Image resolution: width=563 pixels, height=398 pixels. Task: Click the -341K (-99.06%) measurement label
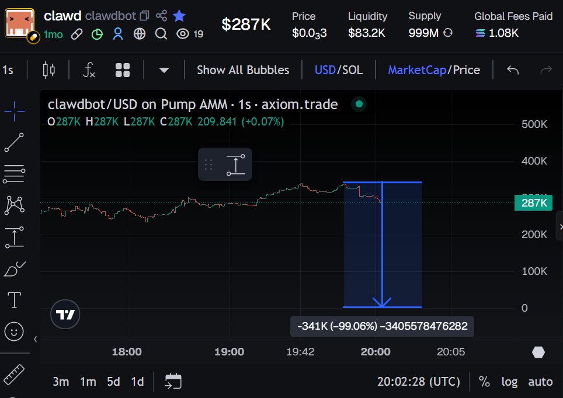click(382, 326)
